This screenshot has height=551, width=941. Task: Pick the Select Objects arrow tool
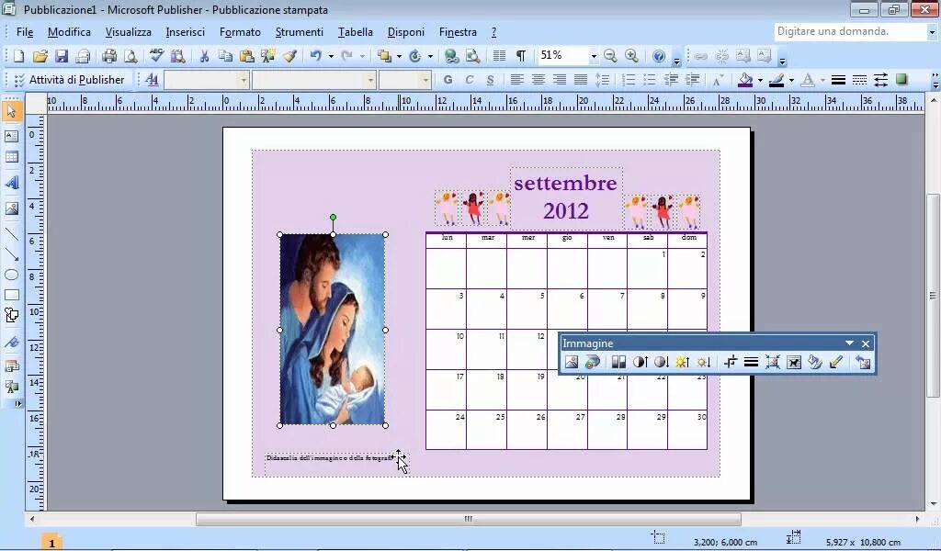(x=11, y=111)
